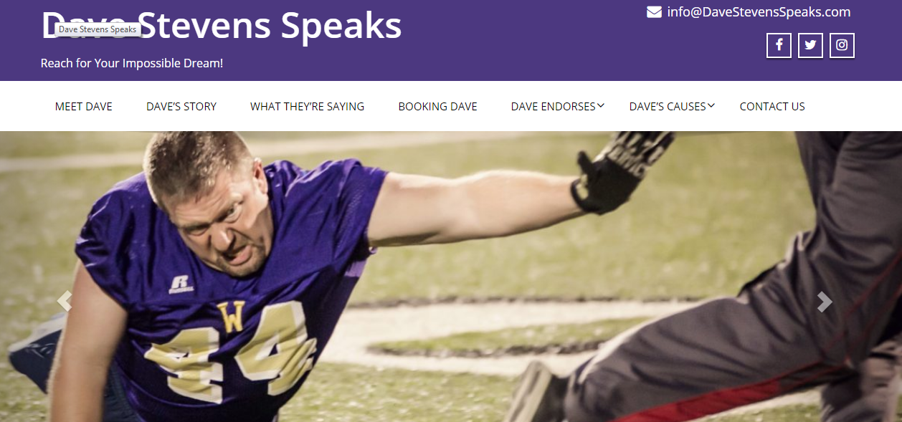
Task: Go to previous slide arrow
Action: [65, 302]
